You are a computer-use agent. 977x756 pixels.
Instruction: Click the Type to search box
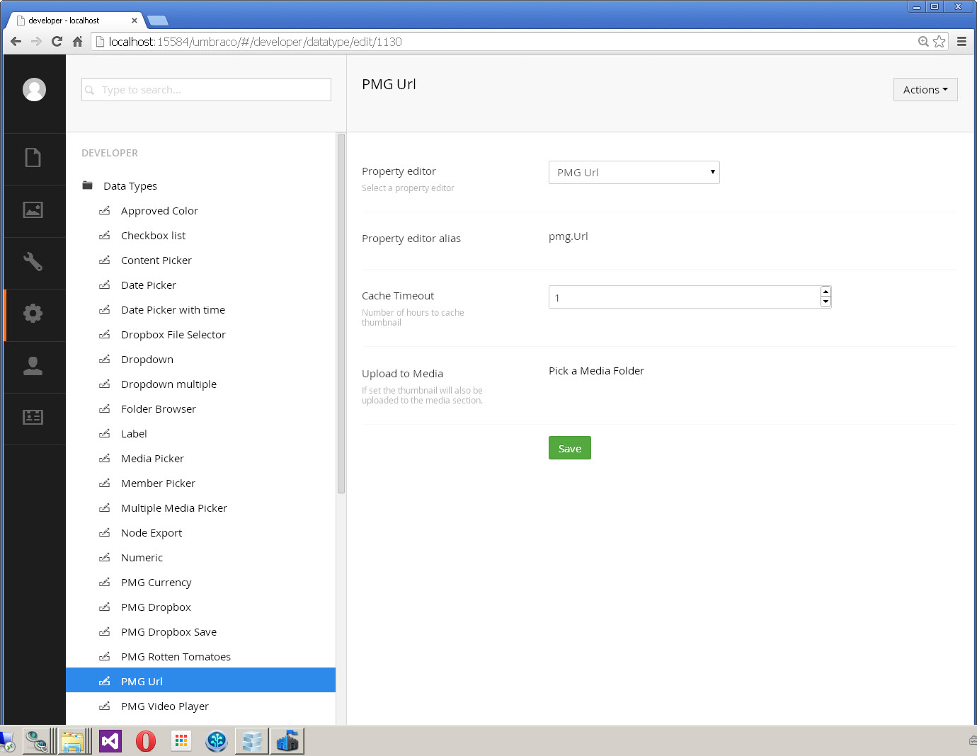(206, 90)
